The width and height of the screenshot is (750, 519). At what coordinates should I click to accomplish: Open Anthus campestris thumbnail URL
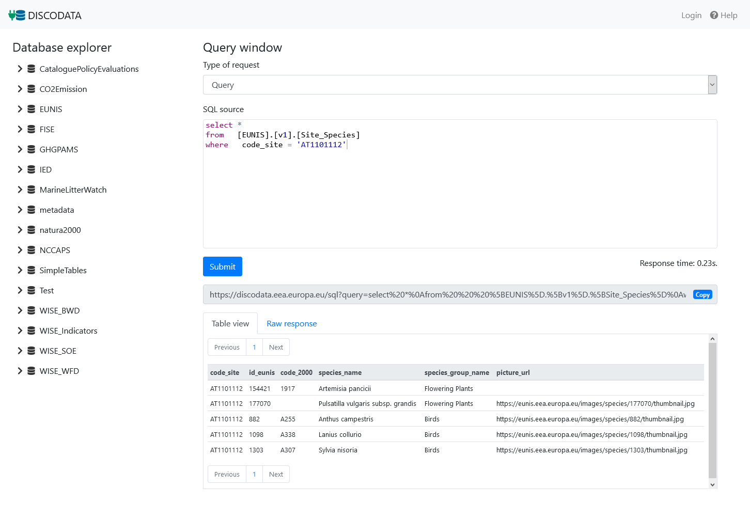(x=590, y=419)
